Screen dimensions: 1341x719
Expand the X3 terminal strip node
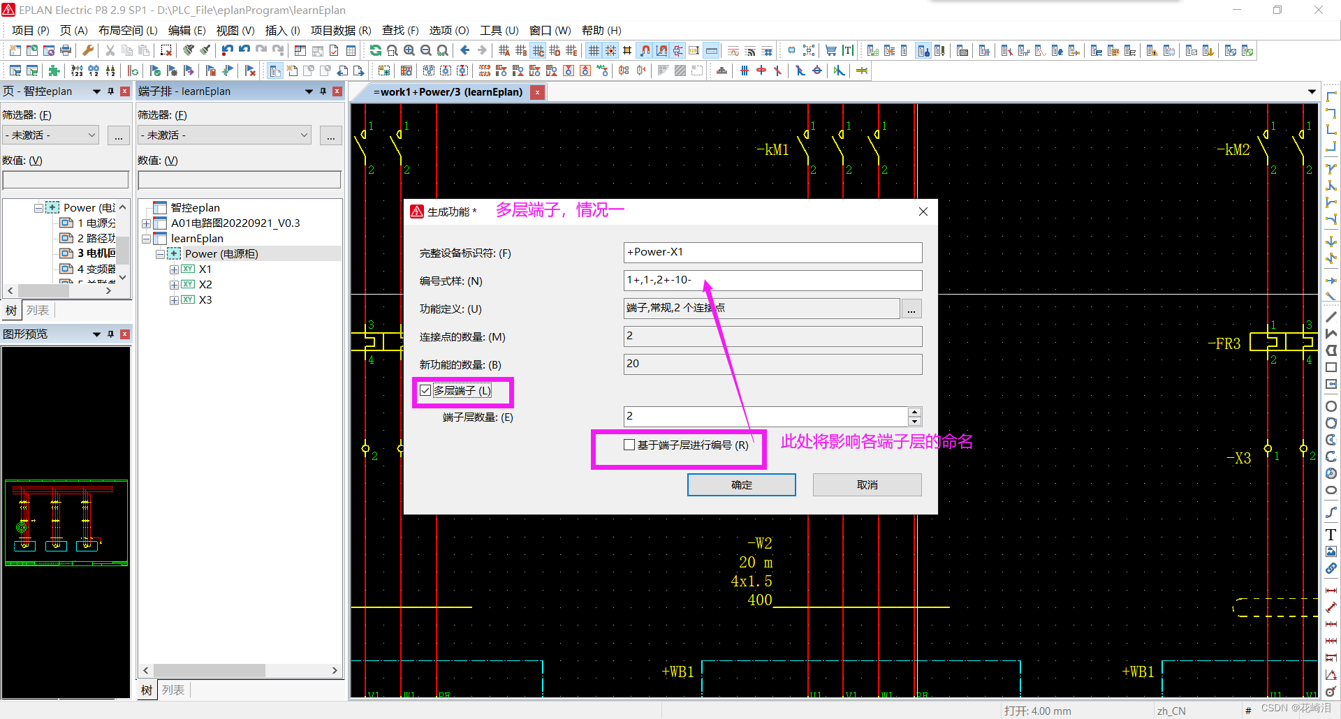(174, 300)
